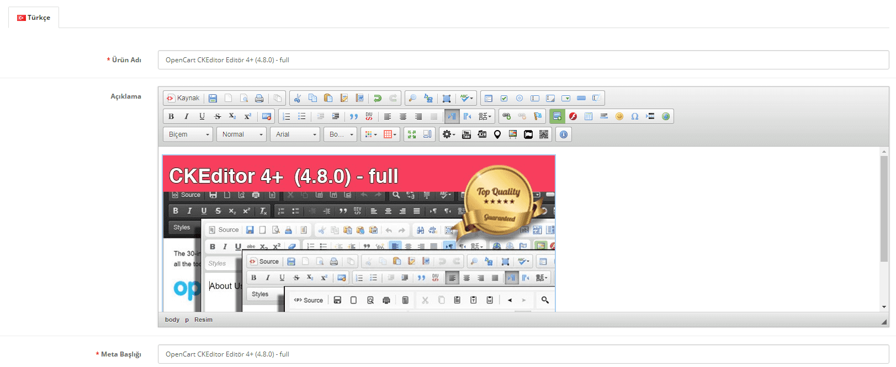The image size is (896, 367).
Task: Click the Preview icon
Action: 243,98
